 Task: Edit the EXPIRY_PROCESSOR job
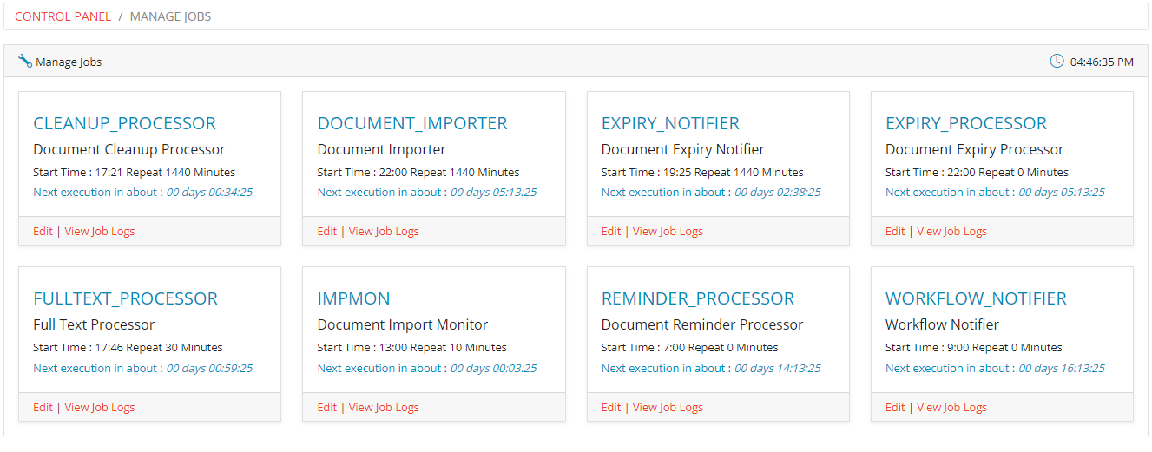click(895, 231)
